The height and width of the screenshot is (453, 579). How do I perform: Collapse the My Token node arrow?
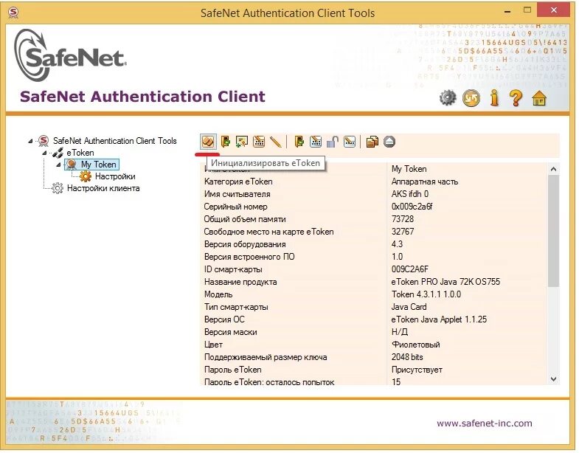pyautogui.click(x=58, y=165)
